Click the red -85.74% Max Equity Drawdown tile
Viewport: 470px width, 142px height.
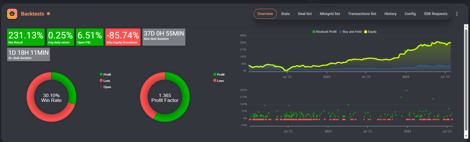pyautogui.click(x=123, y=37)
